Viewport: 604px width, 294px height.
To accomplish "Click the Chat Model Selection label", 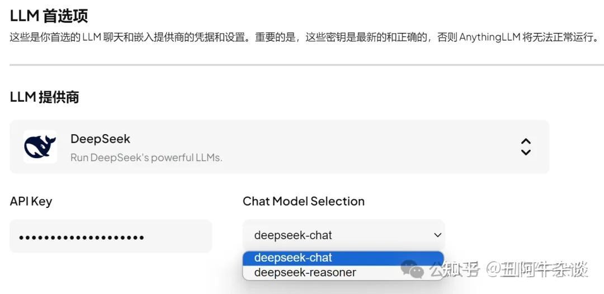I will [x=304, y=201].
